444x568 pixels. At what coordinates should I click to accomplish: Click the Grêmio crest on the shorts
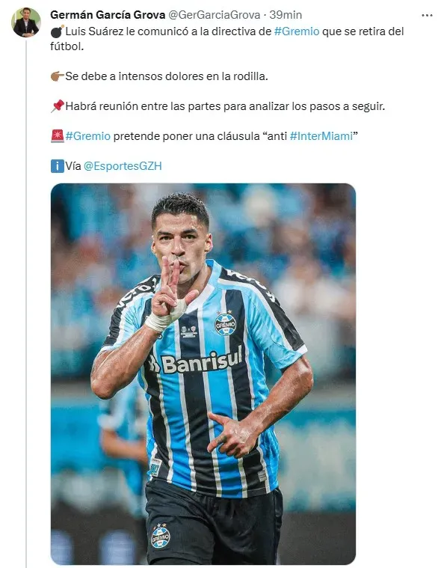tap(160, 535)
